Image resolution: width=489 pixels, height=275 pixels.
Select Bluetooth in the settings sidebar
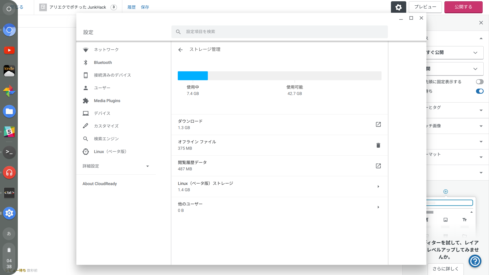pos(103,62)
